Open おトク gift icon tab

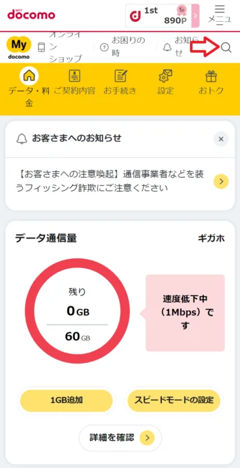(211, 83)
